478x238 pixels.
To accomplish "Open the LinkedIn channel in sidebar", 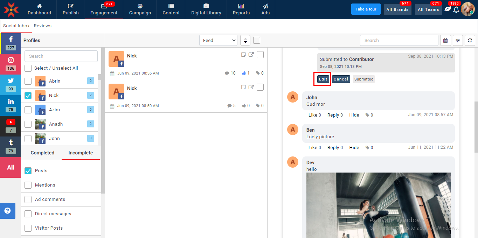I will tap(11, 105).
